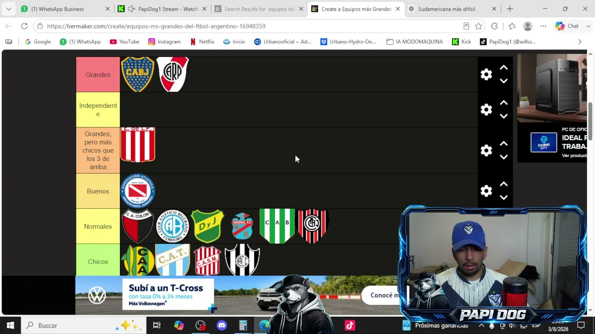The image size is (595, 334).
Task: Open the Google bookmark
Action: (38, 42)
